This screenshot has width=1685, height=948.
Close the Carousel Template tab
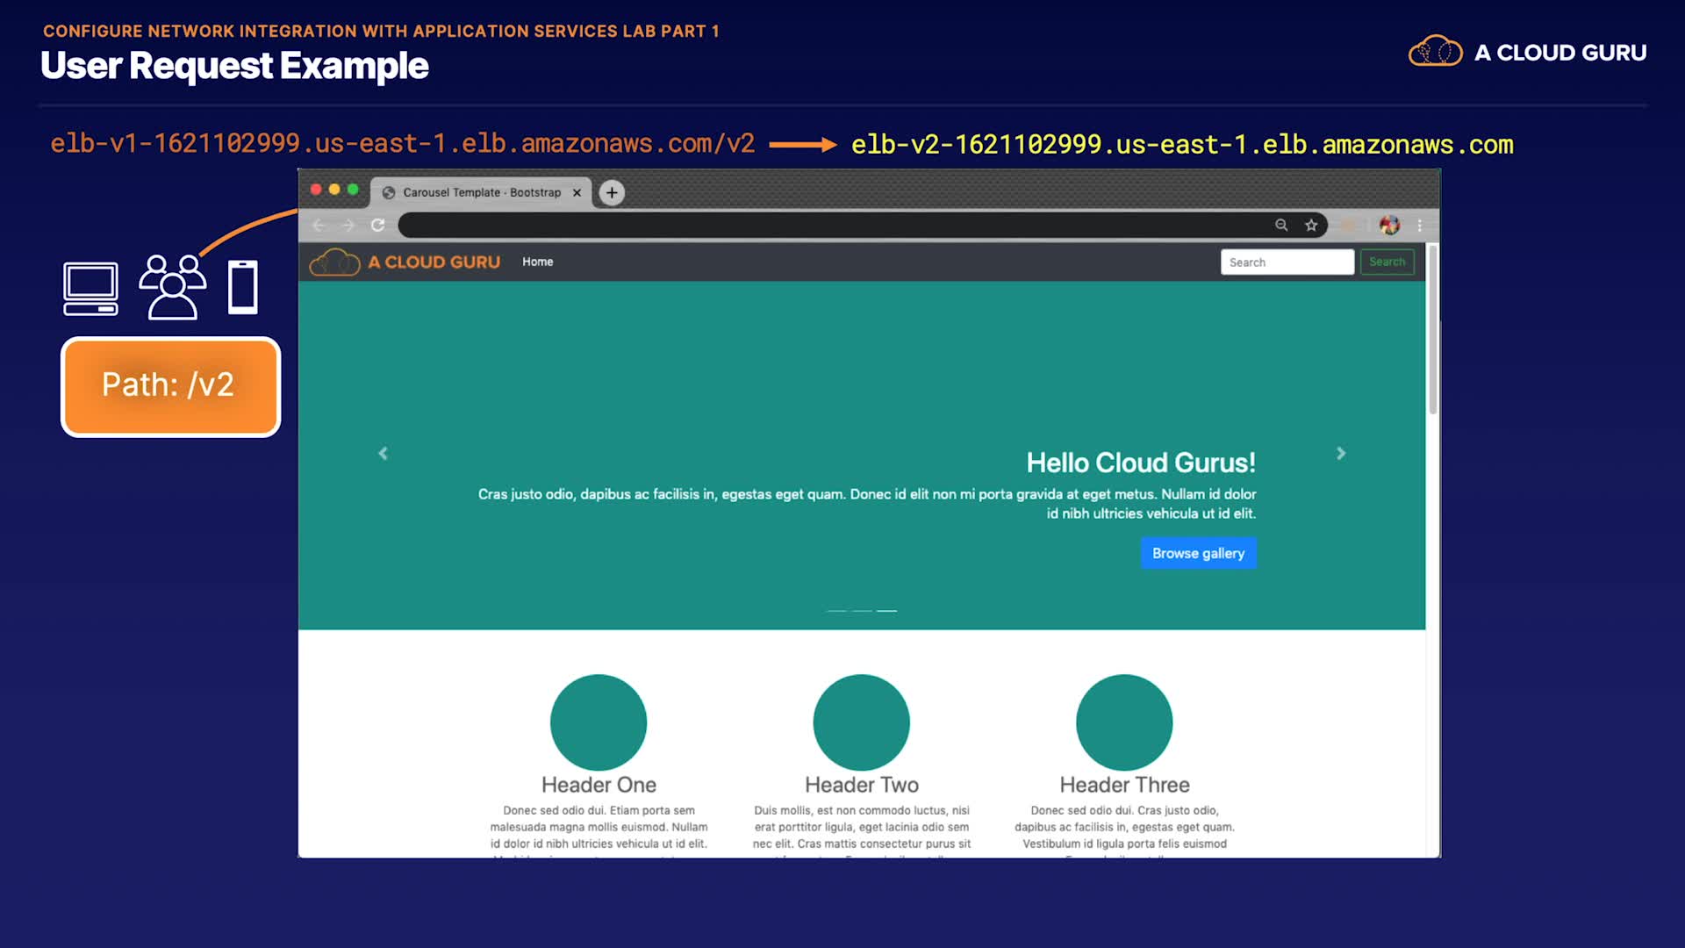tap(577, 193)
